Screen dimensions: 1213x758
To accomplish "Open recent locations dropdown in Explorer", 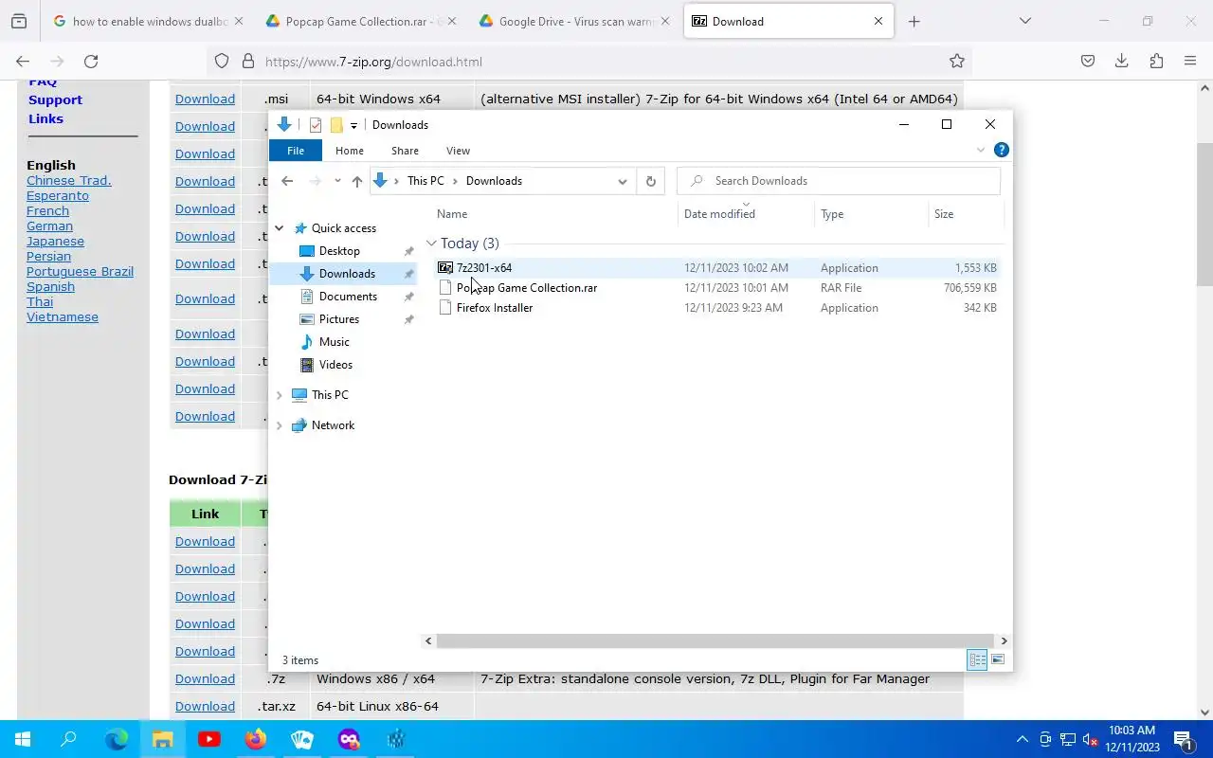I will (336, 181).
